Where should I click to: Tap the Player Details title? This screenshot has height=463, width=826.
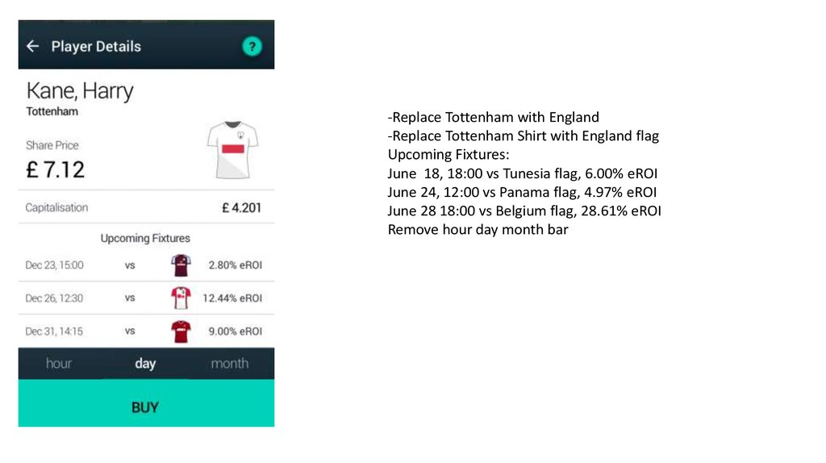[96, 46]
